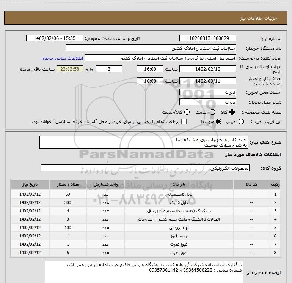This screenshot has width=292, height=283.
Task: Click the شرح کلی نیاز text box
Action: (144, 142)
